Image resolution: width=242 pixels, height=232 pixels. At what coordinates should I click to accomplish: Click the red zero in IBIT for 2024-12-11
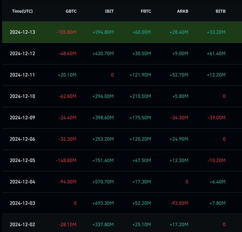point(112,75)
